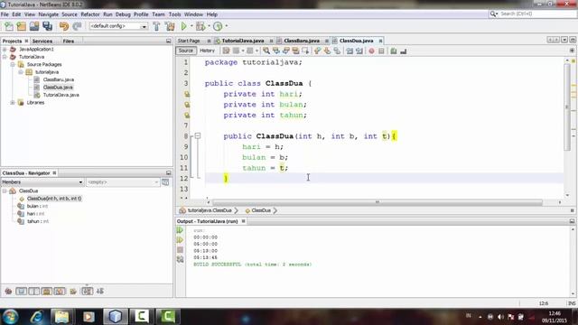Click the Stop Macro Recording icon
Viewport: 578px width, 325px height.
pyautogui.click(x=381, y=51)
